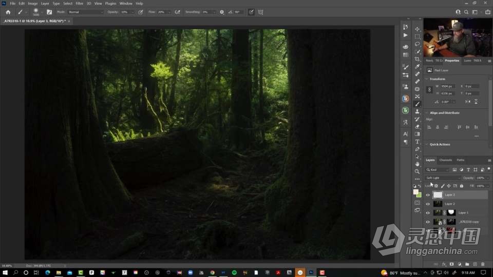This screenshot has width=493, height=277.
Task: Toggle lock transparent pixels
Action: pos(436,186)
